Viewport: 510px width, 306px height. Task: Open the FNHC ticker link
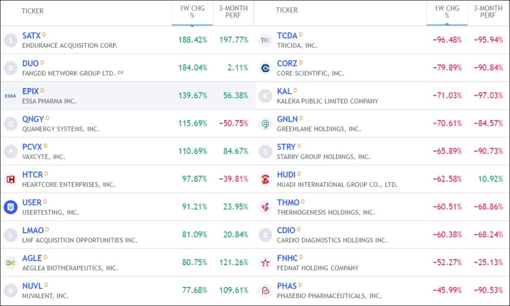287,258
